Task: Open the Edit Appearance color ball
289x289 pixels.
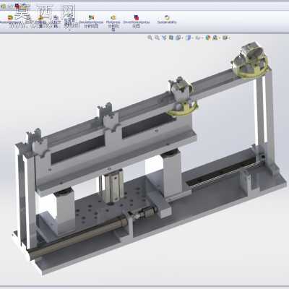Action: (x=208, y=38)
